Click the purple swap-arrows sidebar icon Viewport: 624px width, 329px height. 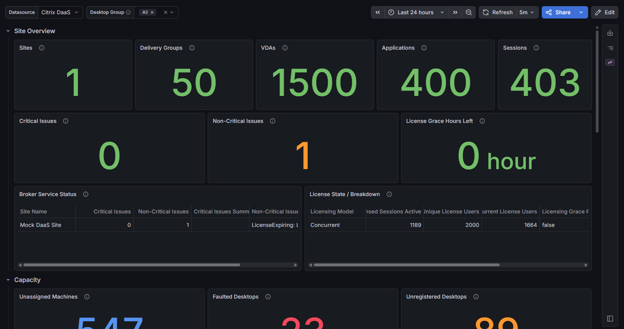[x=610, y=62]
